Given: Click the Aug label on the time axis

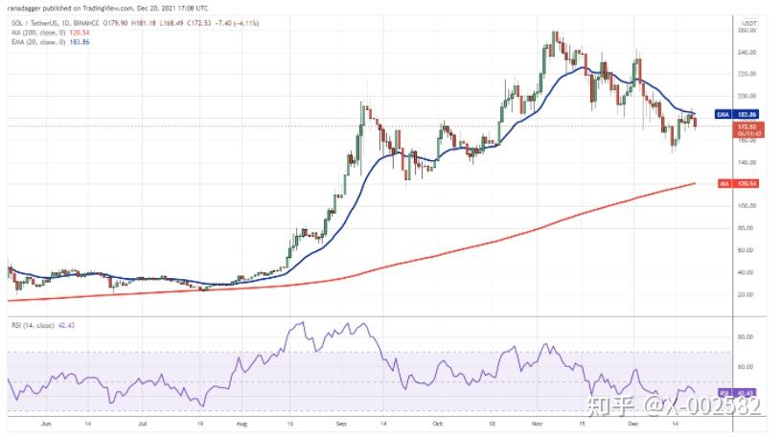Looking at the screenshot, I should point(241,424).
